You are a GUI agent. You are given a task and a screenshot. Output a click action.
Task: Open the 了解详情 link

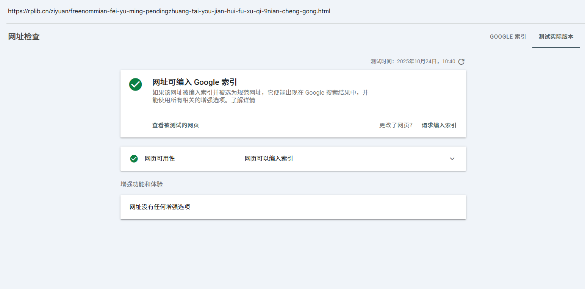coord(243,100)
